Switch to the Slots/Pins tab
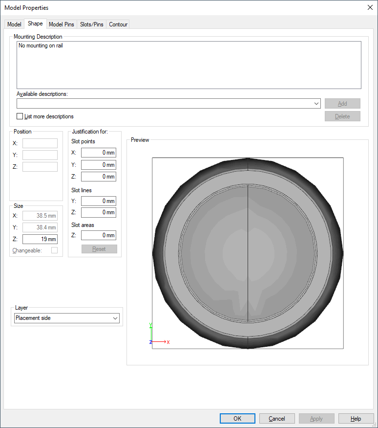378x428 pixels. [x=92, y=24]
